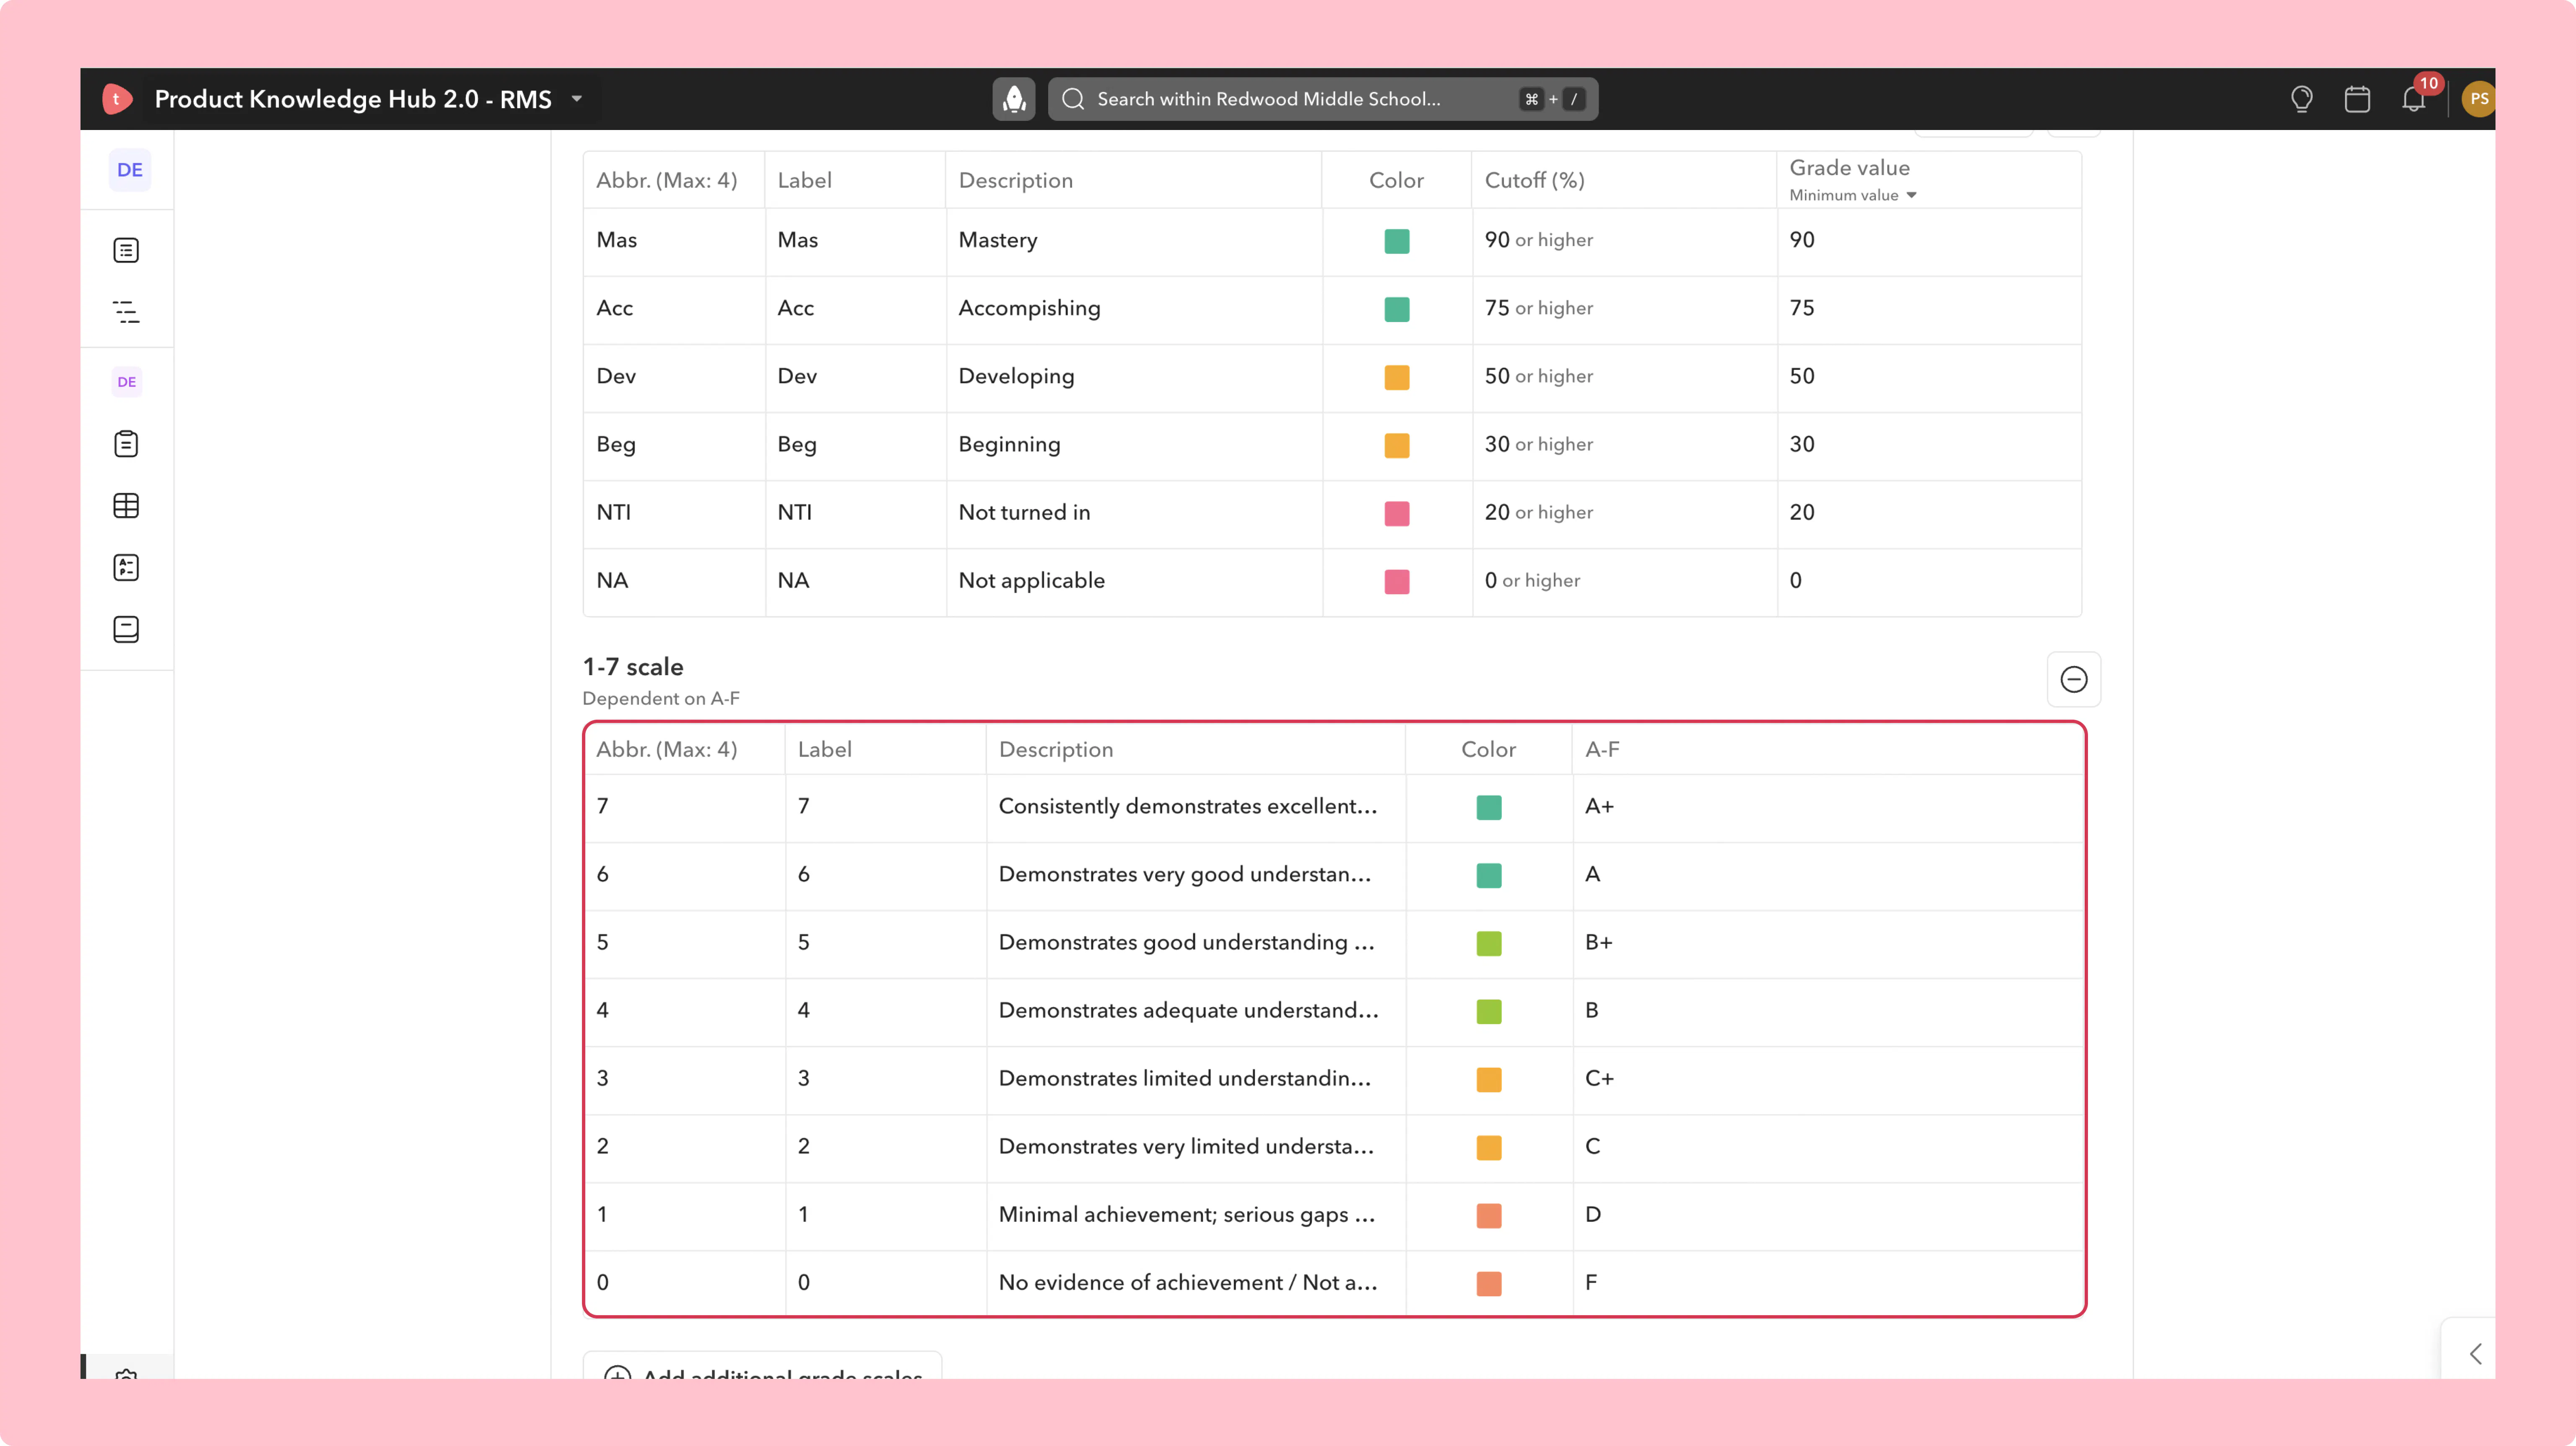The height and width of the screenshot is (1446, 2576).
Task: Edit the "Developing" description cell
Action: click(1134, 377)
